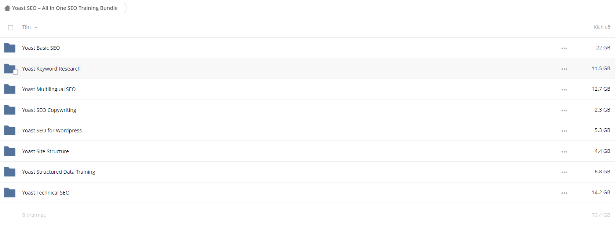Viewport: 615px width, 226px height.
Task: Sort by the Tên column header
Action: 26,27
